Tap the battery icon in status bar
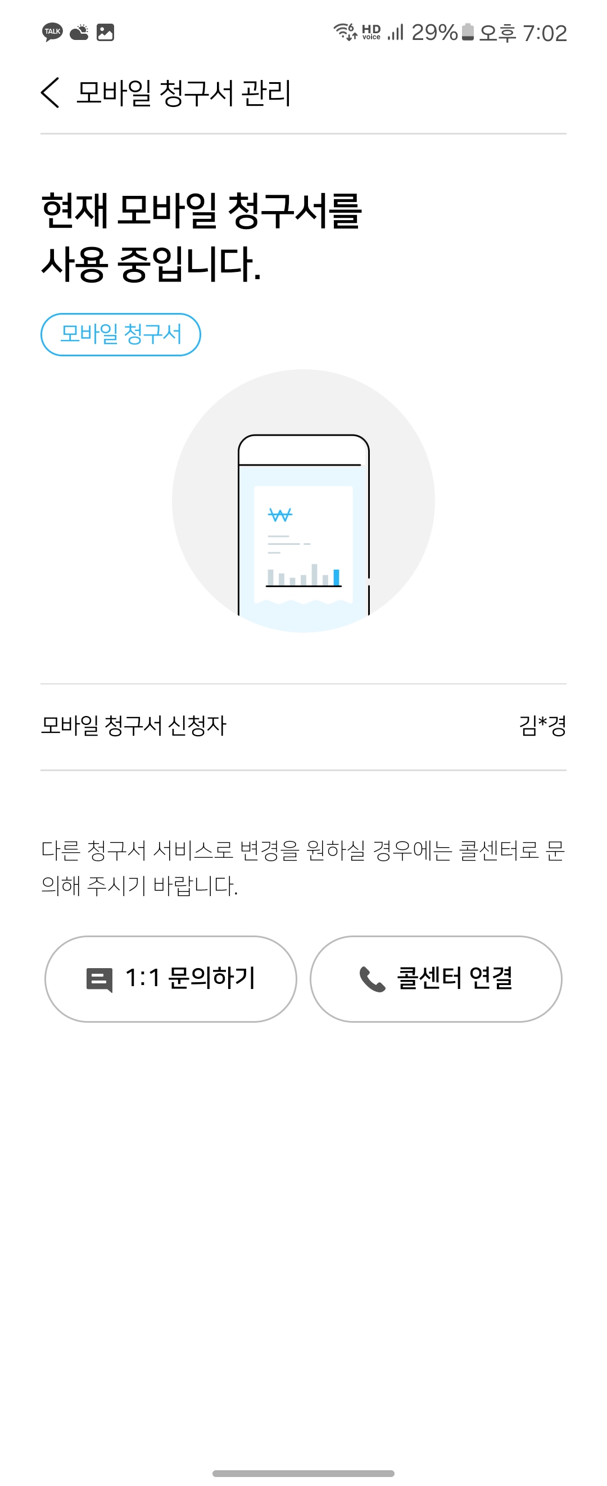The height and width of the screenshot is (1486, 607). [x=468, y=32]
